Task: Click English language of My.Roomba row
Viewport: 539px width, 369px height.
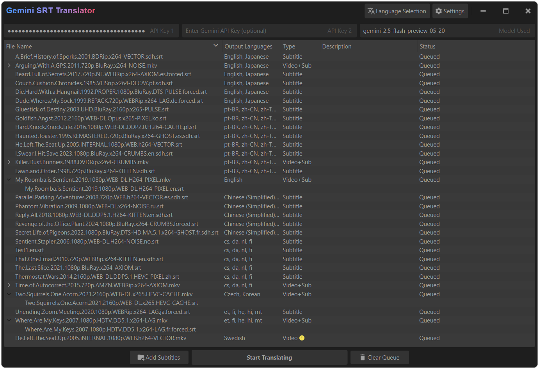Action: (x=233, y=180)
